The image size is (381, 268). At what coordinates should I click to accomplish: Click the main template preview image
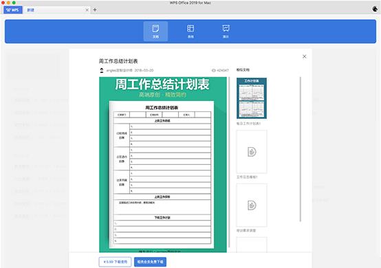coord(163,165)
